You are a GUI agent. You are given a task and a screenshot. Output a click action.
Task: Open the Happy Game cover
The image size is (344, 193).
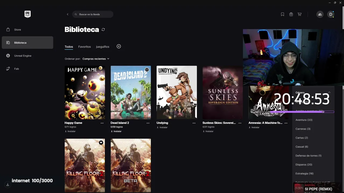pos(85,92)
